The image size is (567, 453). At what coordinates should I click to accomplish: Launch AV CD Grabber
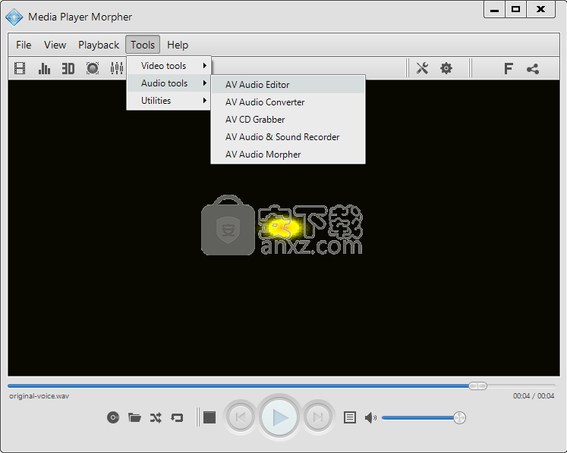(x=288, y=120)
